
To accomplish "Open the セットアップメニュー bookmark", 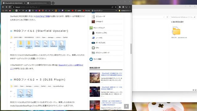I will coord(97,11).
